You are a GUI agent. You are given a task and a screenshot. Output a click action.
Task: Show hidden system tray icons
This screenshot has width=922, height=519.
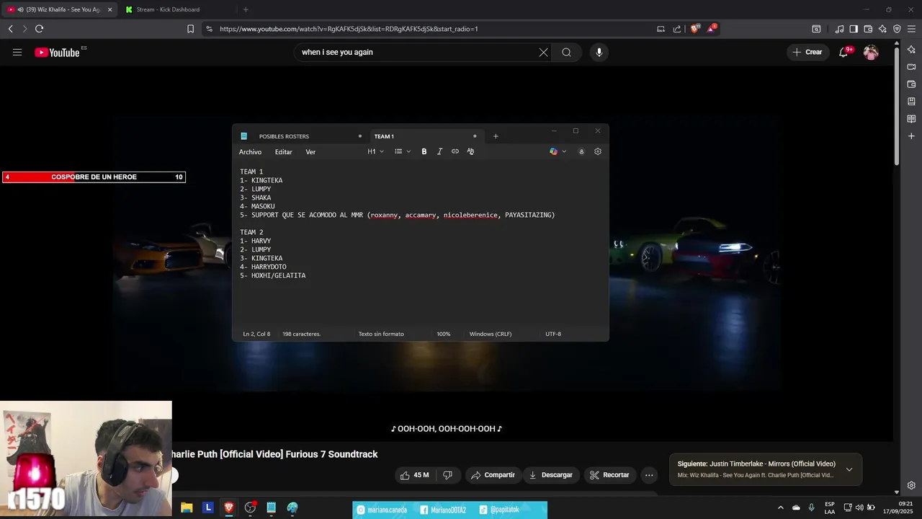(x=780, y=507)
